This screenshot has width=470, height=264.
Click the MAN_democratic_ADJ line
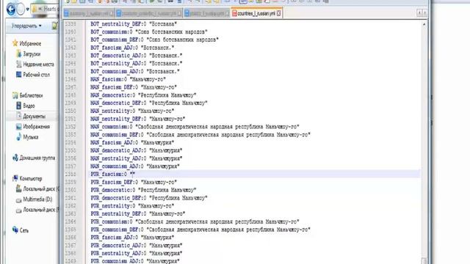137,150
